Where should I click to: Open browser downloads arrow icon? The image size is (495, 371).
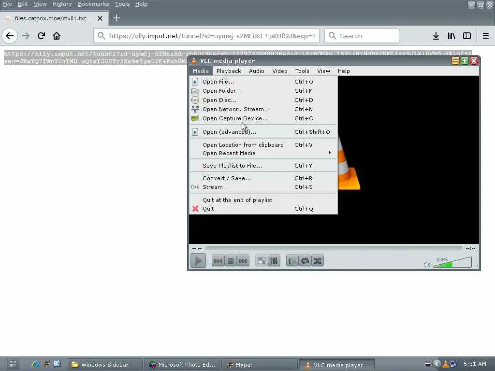436,36
